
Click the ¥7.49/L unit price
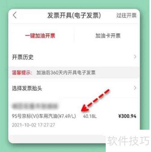(x=67, y=116)
